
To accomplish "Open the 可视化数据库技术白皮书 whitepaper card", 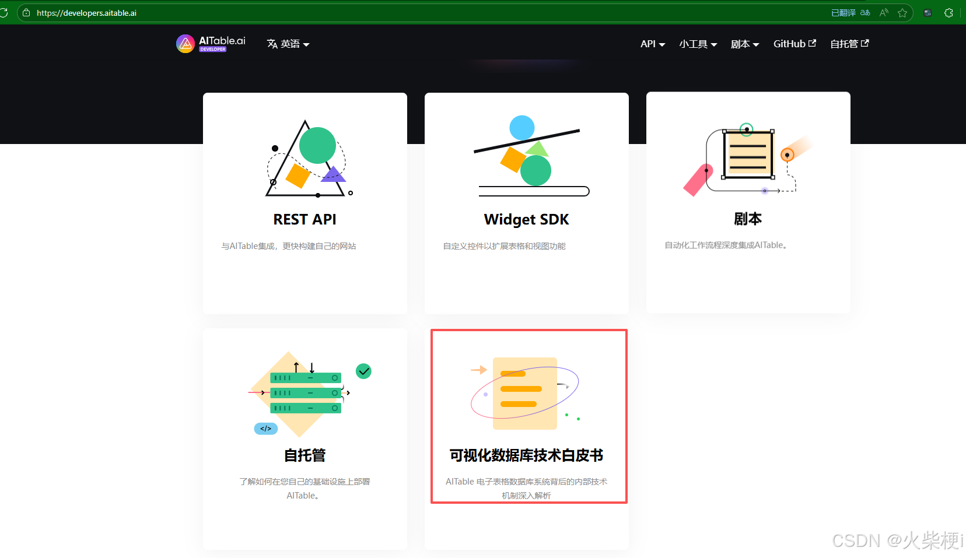I will 528,416.
